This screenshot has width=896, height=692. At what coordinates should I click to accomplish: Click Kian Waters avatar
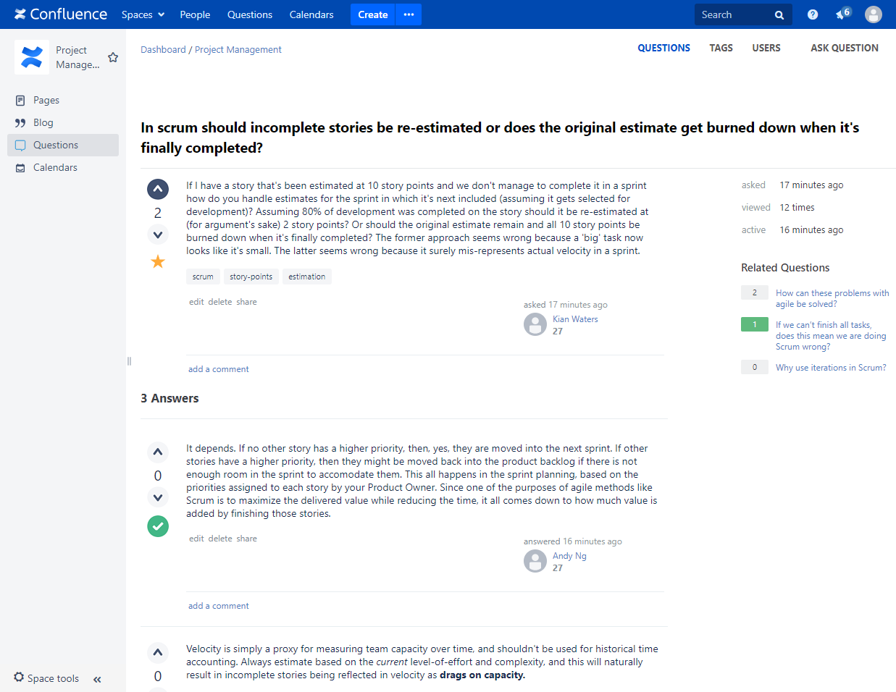coord(535,324)
